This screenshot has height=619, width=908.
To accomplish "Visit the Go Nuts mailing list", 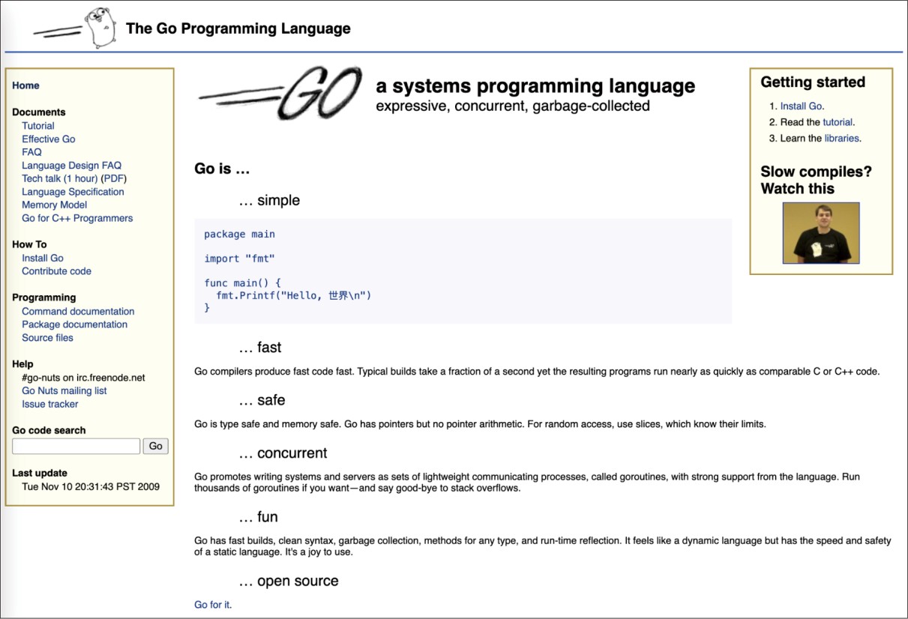I will (x=64, y=390).
